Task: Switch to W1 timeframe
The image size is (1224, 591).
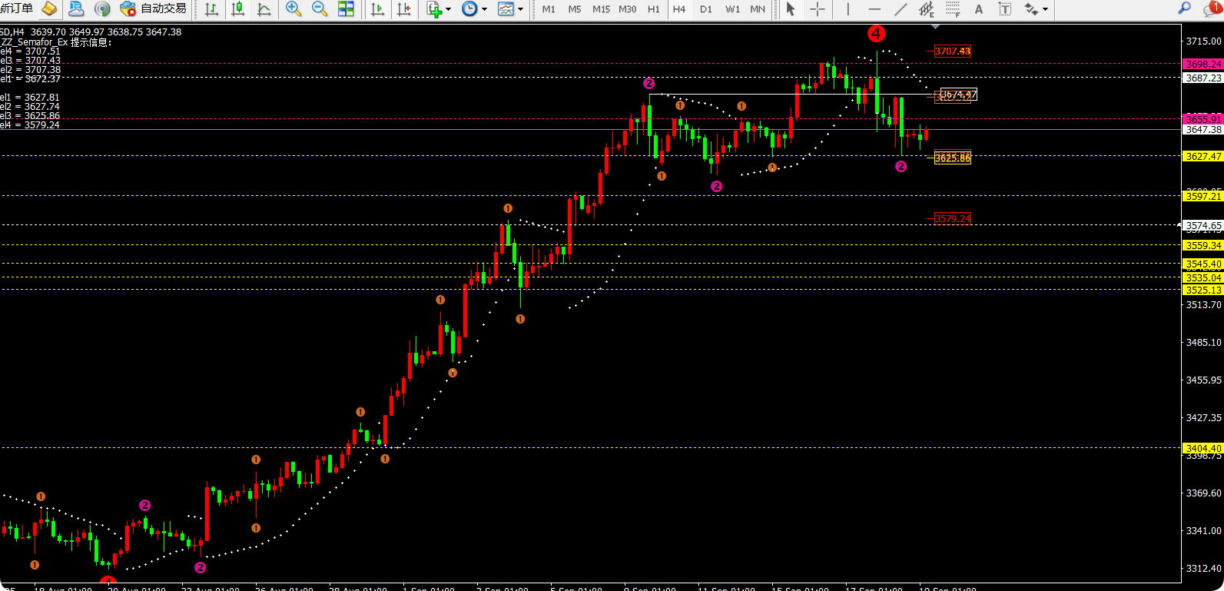Action: (x=732, y=9)
